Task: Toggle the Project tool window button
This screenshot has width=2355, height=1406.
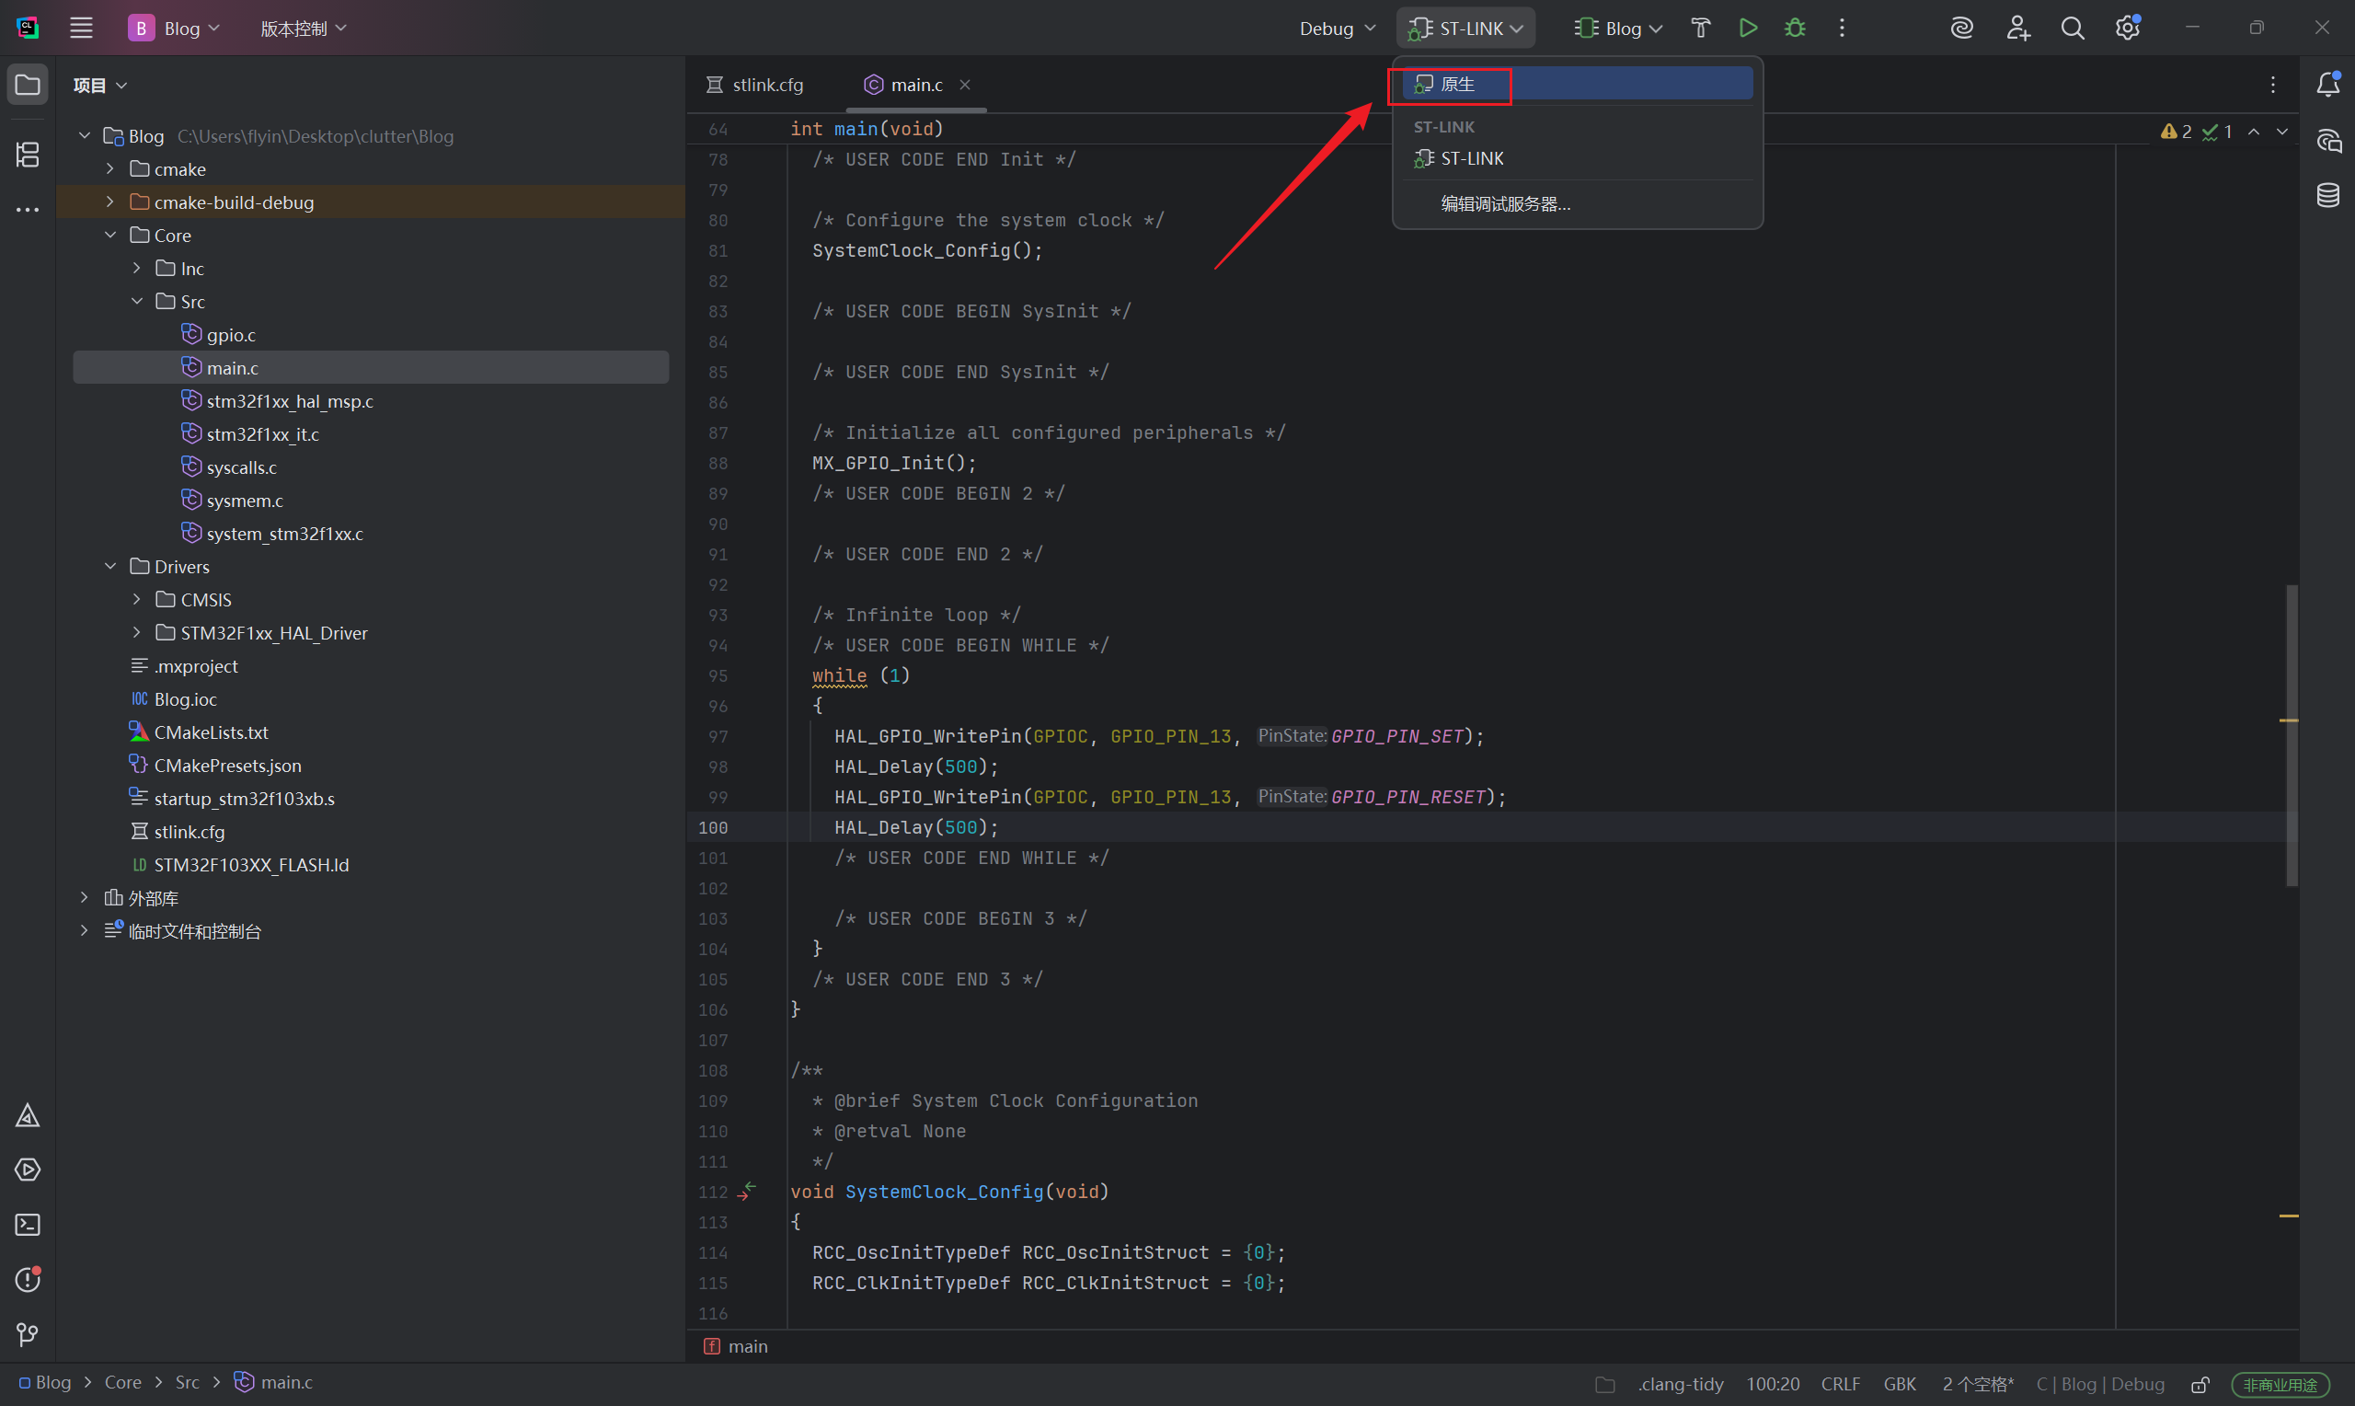Action: point(28,86)
